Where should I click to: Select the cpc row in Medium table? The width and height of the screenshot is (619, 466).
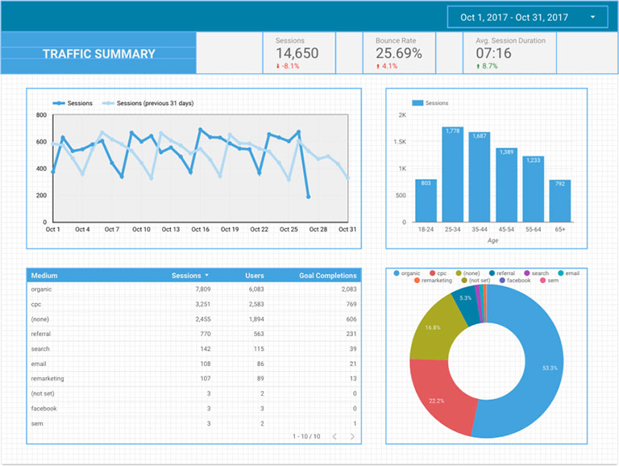coord(193,304)
